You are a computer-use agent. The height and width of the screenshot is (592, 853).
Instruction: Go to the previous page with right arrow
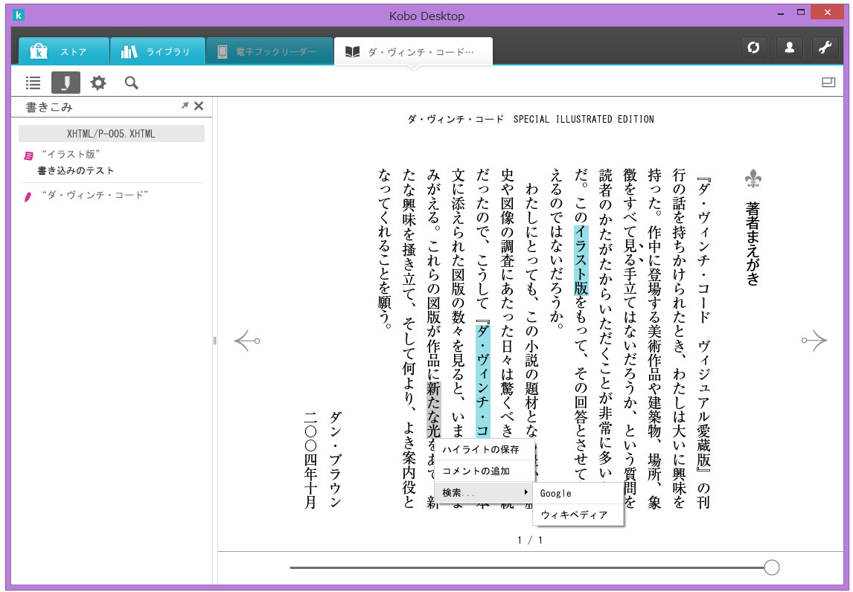tap(814, 341)
